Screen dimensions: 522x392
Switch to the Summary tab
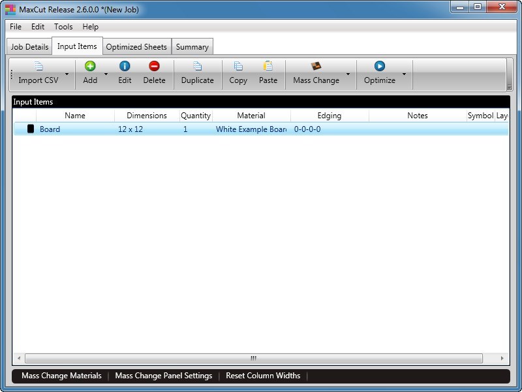click(192, 46)
